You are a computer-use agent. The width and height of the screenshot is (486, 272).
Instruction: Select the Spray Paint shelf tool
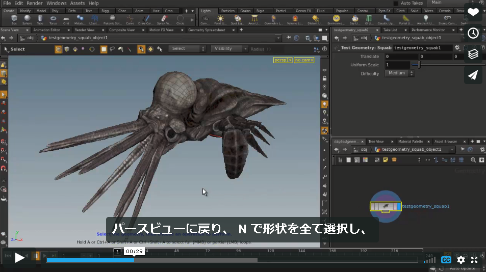click(164, 20)
